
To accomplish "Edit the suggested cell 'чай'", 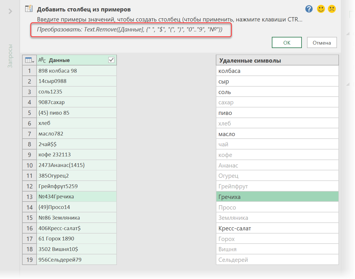I will click(x=277, y=144).
